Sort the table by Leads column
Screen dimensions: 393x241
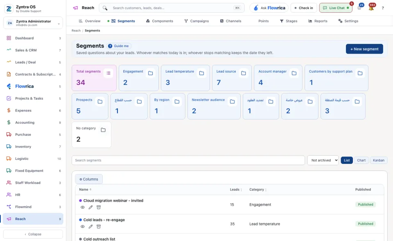(236, 189)
